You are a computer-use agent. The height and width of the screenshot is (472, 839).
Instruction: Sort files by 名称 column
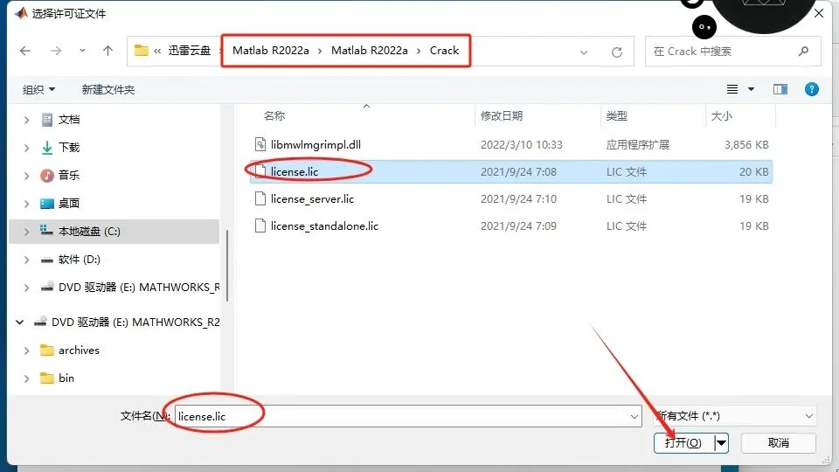click(274, 115)
